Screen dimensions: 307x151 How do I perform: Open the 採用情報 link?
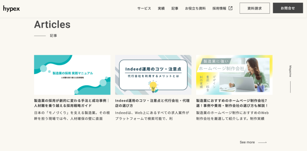coord(219,8)
